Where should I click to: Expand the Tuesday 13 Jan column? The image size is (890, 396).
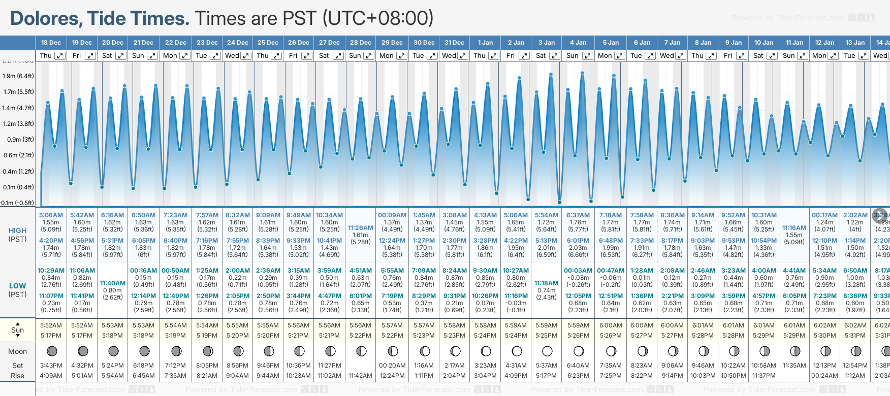point(863,56)
